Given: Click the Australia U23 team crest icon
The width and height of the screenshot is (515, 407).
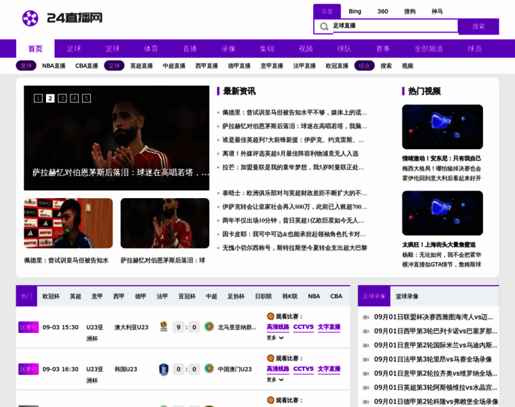Looking at the screenshot, I should (163, 327).
